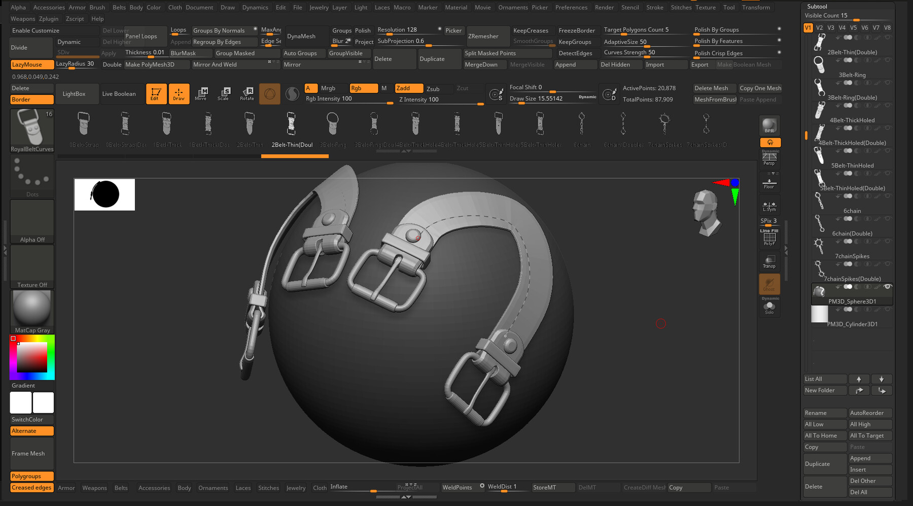Screen dimensions: 913x506
Task: Switch to the Ornaments brush tab
Action: point(213,488)
